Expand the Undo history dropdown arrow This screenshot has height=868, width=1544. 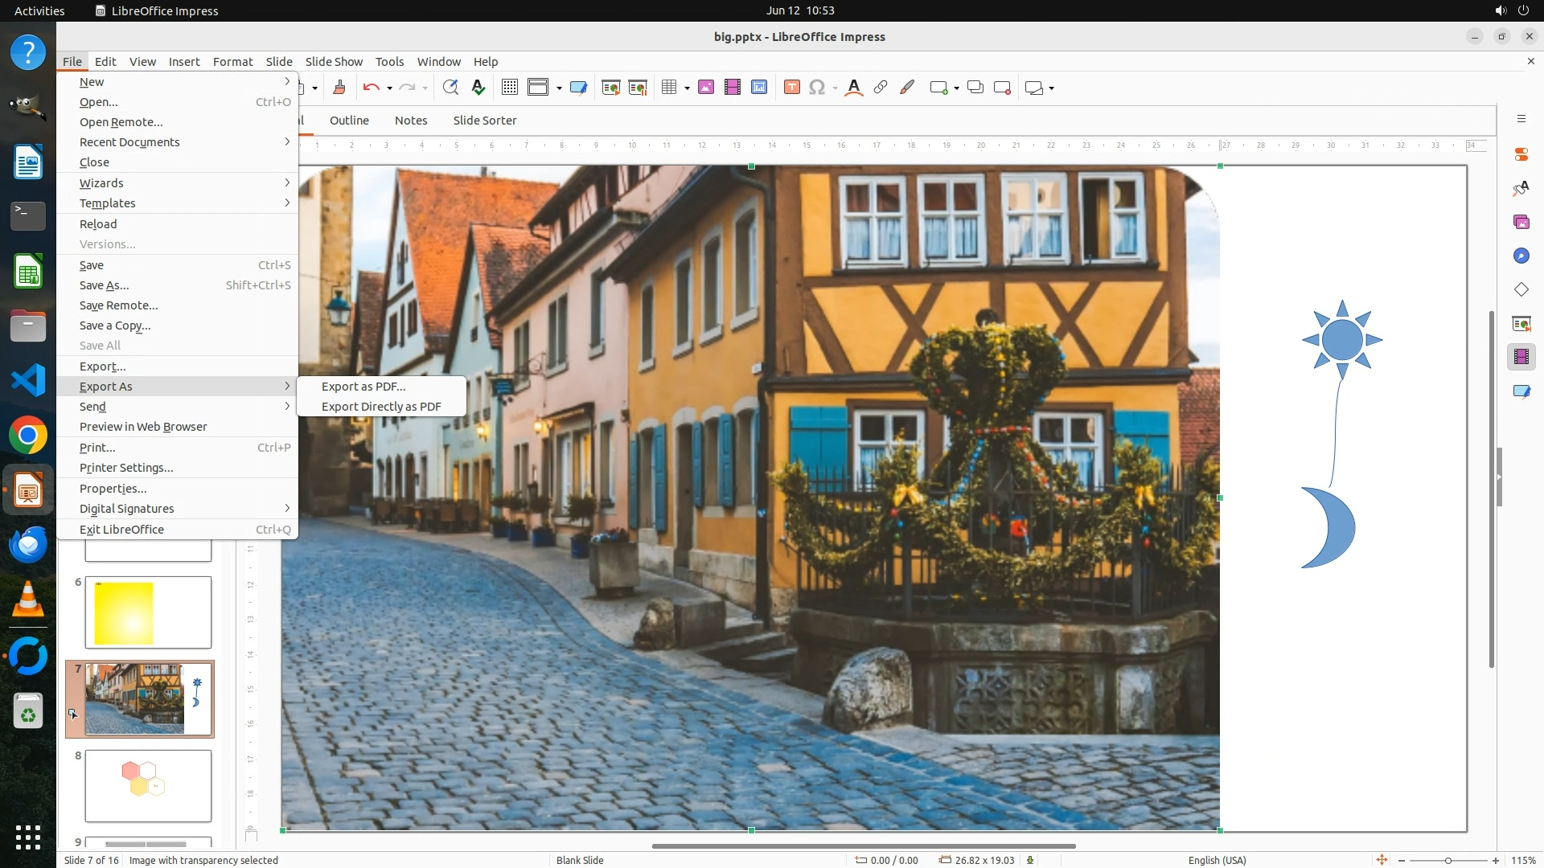pos(389,88)
